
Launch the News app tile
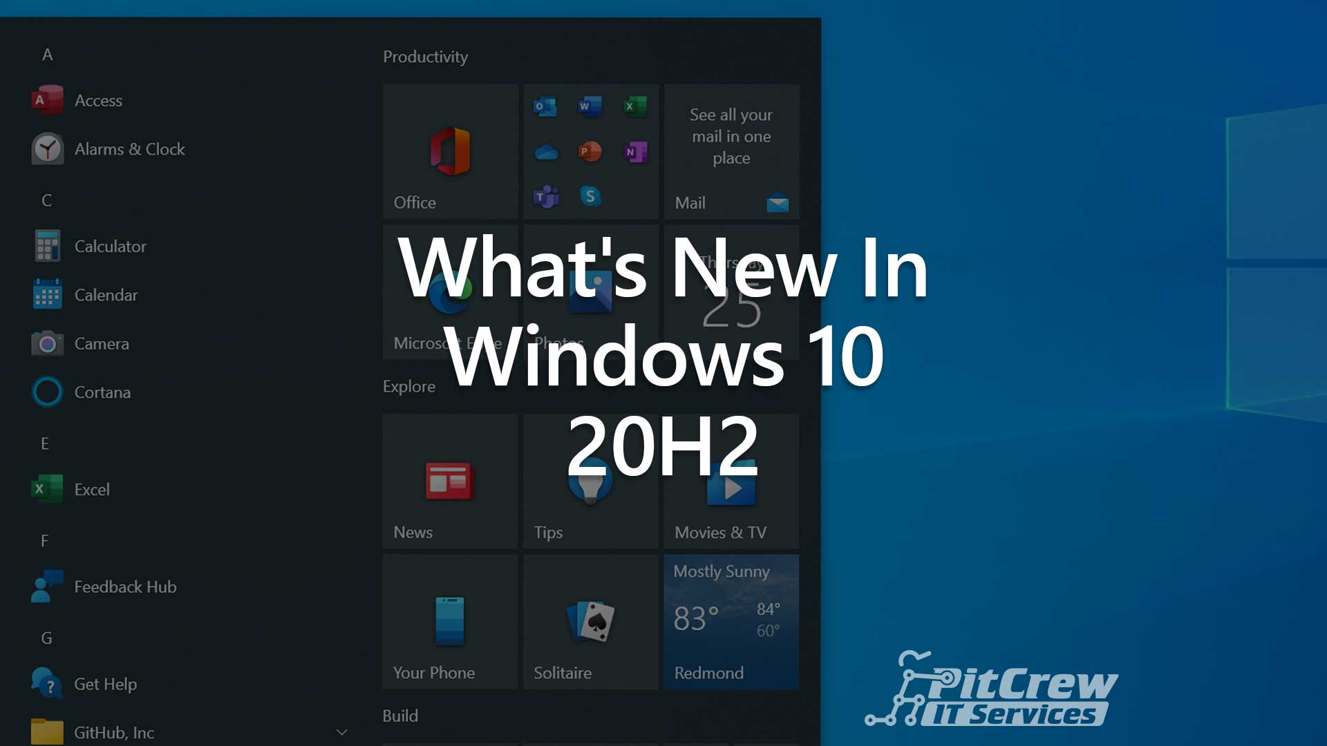tap(449, 480)
